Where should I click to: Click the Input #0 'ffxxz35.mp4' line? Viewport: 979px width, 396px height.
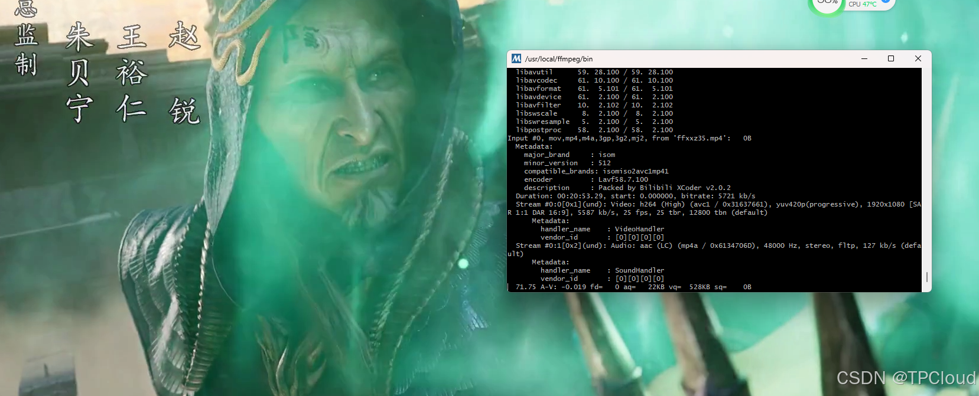(629, 138)
